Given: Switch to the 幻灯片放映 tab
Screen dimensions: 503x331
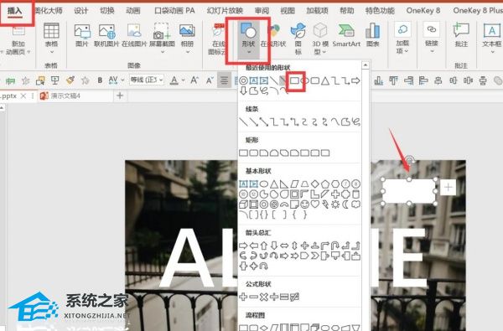Looking at the screenshot, I should click(x=225, y=11).
